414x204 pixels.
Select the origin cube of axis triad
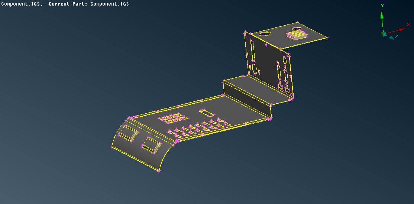(383, 34)
